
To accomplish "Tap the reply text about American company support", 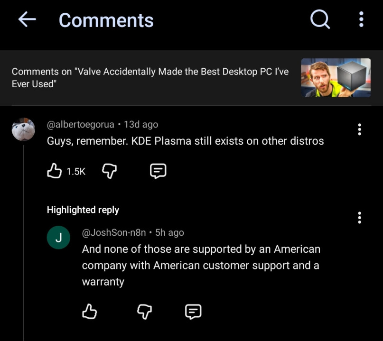I will pyautogui.click(x=201, y=265).
